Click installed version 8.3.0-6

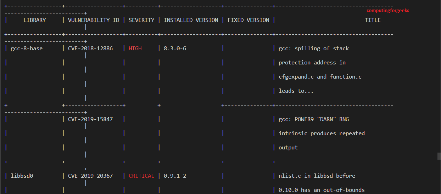click(175, 48)
